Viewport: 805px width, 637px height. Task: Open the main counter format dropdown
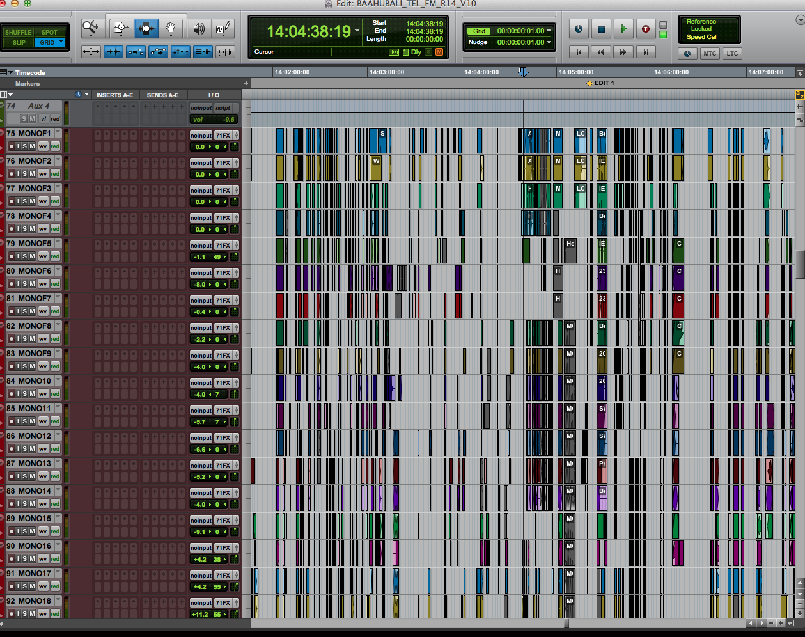(357, 31)
